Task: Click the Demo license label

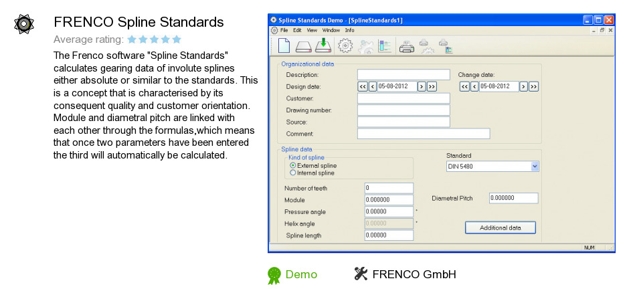Action: 301,274
